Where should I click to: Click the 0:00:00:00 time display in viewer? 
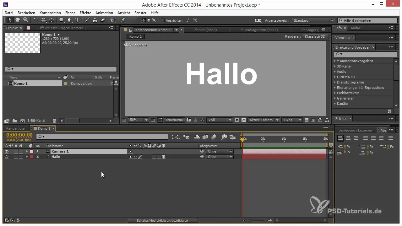click(174, 120)
